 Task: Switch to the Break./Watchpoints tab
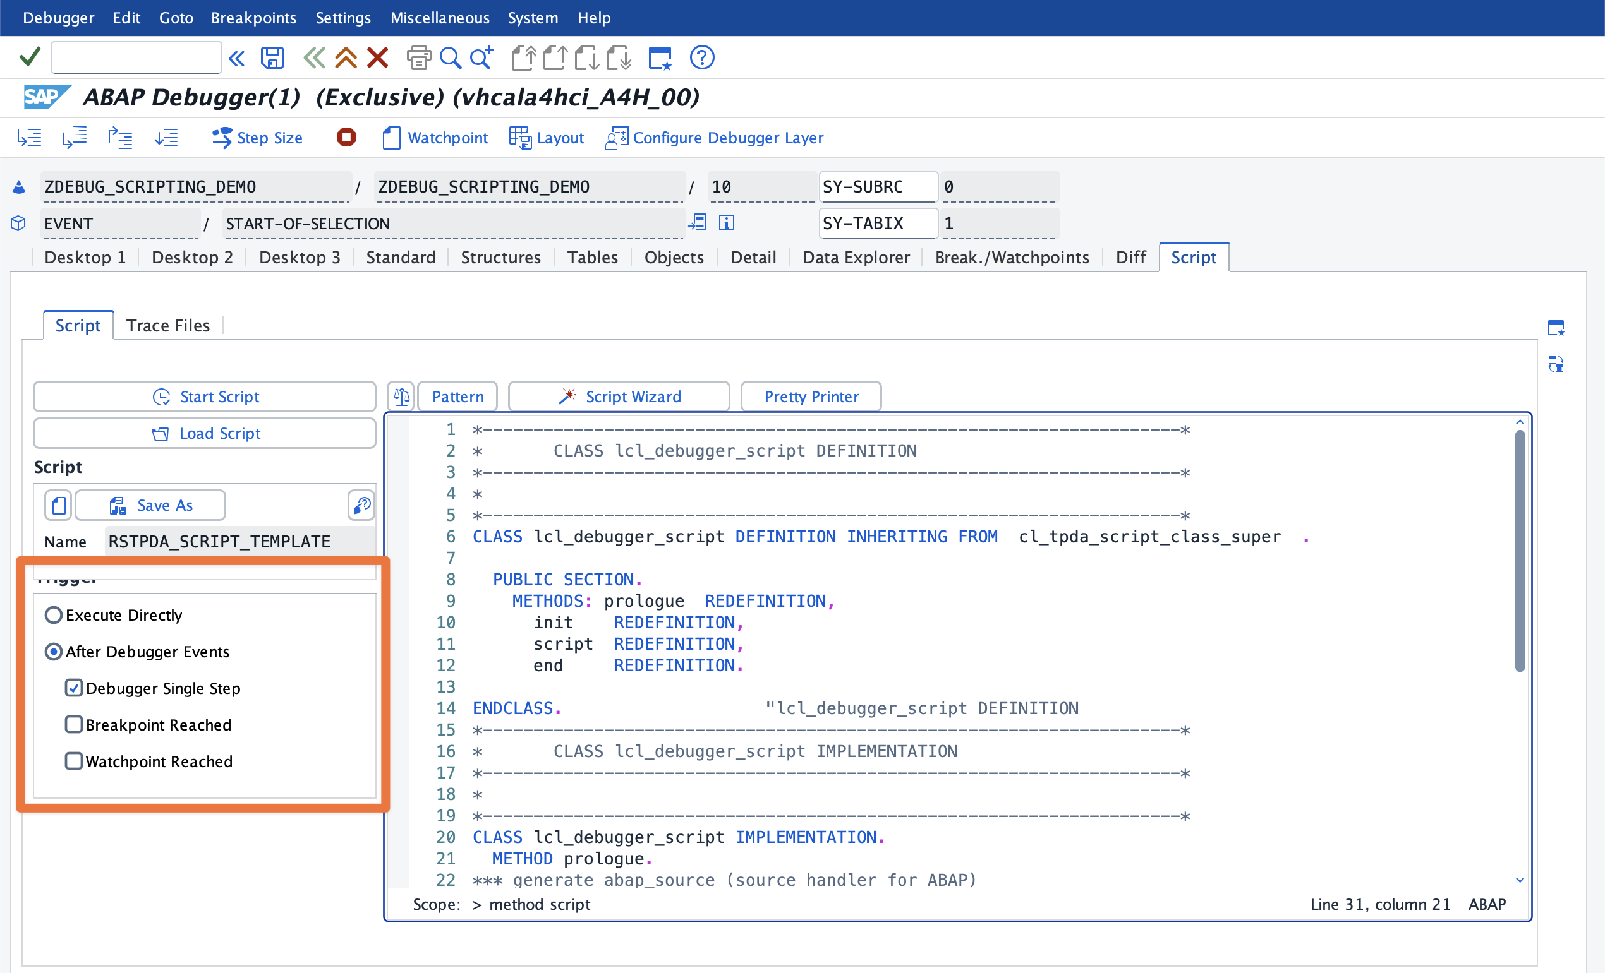click(x=1012, y=257)
